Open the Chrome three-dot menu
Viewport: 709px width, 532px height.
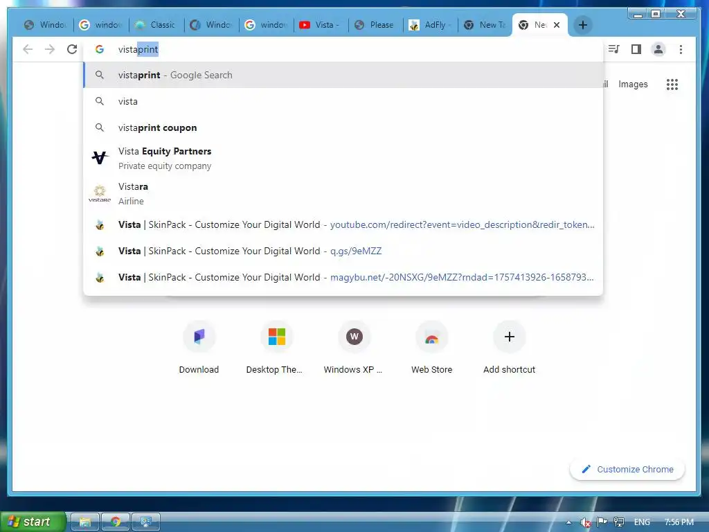pyautogui.click(x=681, y=49)
